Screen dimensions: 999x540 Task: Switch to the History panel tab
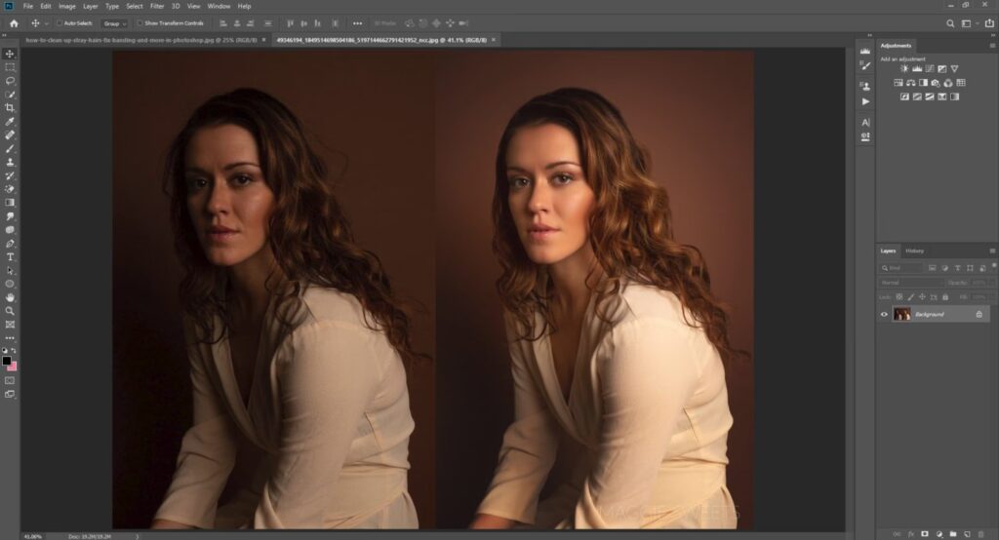pos(914,251)
